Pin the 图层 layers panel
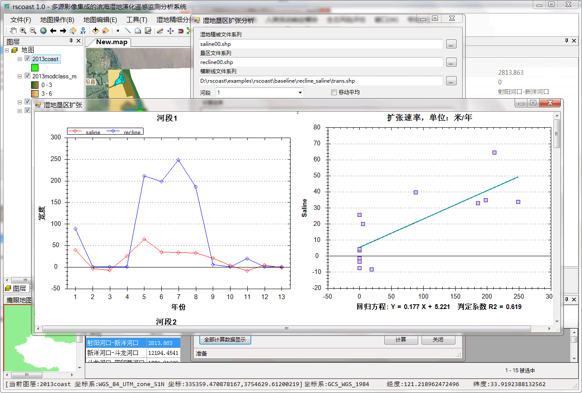 [71, 41]
